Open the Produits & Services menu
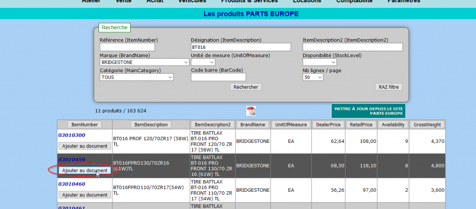 249,1
